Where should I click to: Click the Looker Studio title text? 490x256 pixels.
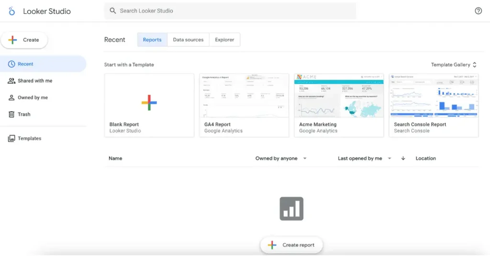click(47, 11)
